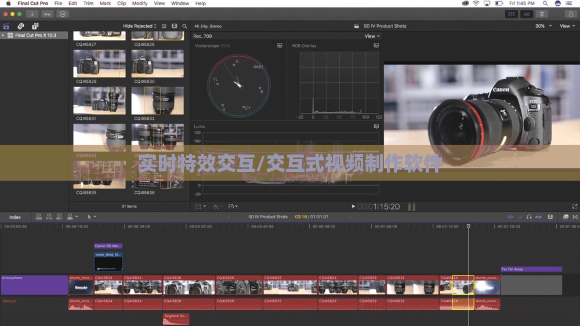Screen dimensions: 580x326
Task: Click viewer timecode 1:15:20 display
Action: coord(378,207)
